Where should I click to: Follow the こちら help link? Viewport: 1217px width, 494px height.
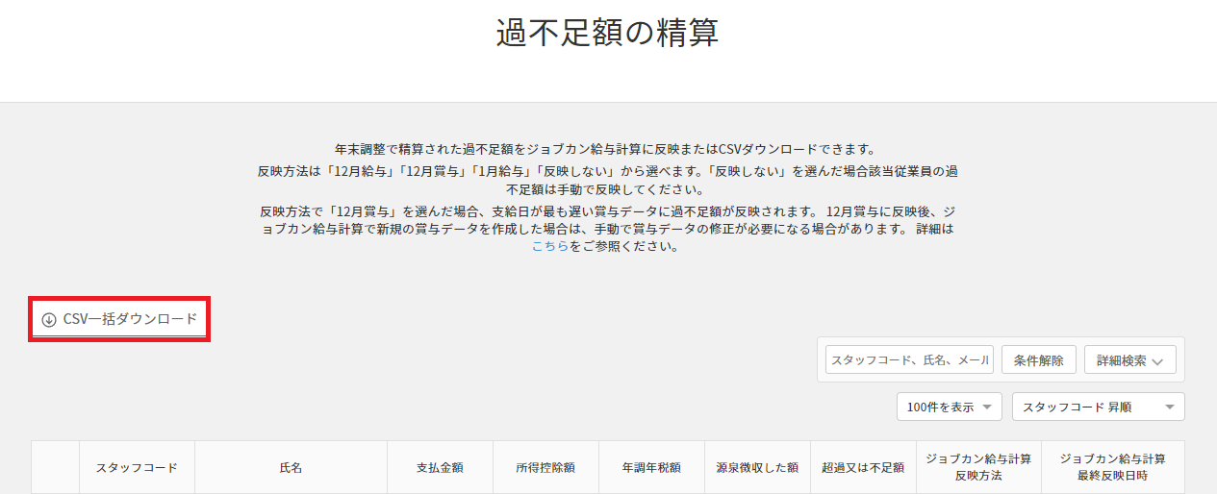(549, 246)
